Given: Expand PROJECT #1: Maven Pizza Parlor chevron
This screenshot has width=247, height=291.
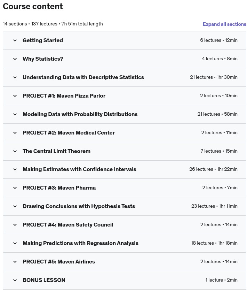Looking at the screenshot, I should point(15,96).
